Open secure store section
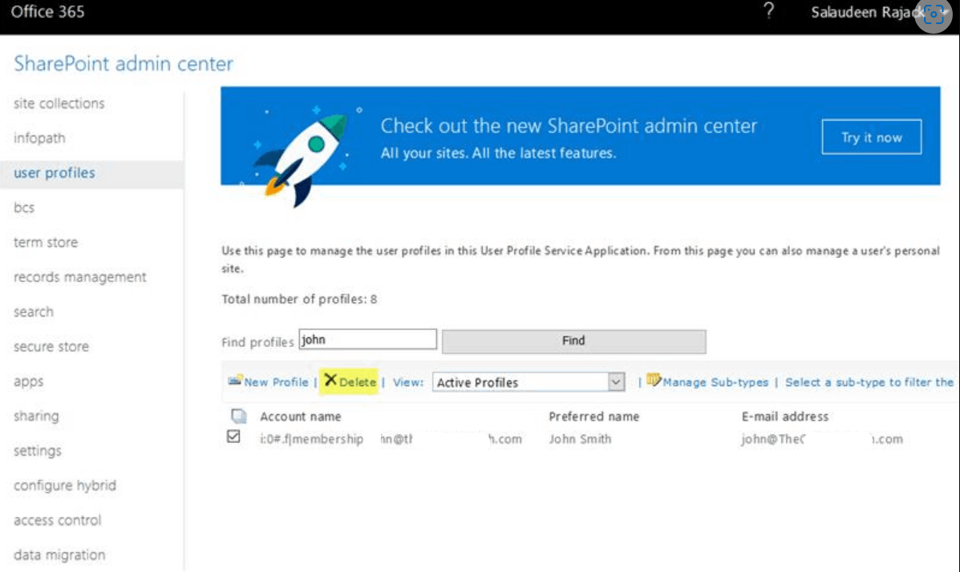960x572 pixels. pyautogui.click(x=51, y=346)
